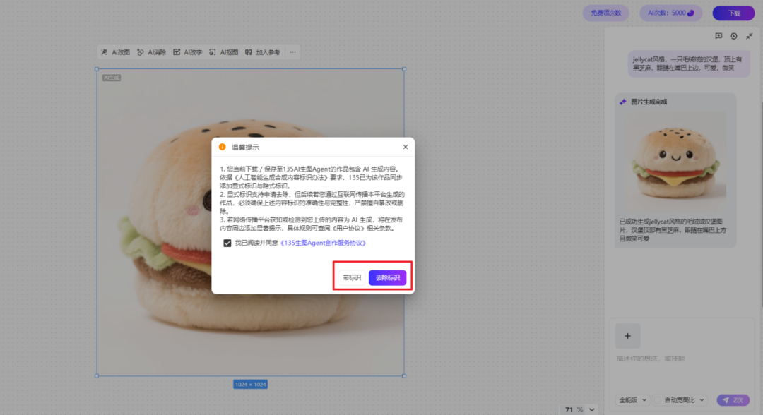
Task: Open the AI改字 text edit tool
Action: tap(188, 52)
